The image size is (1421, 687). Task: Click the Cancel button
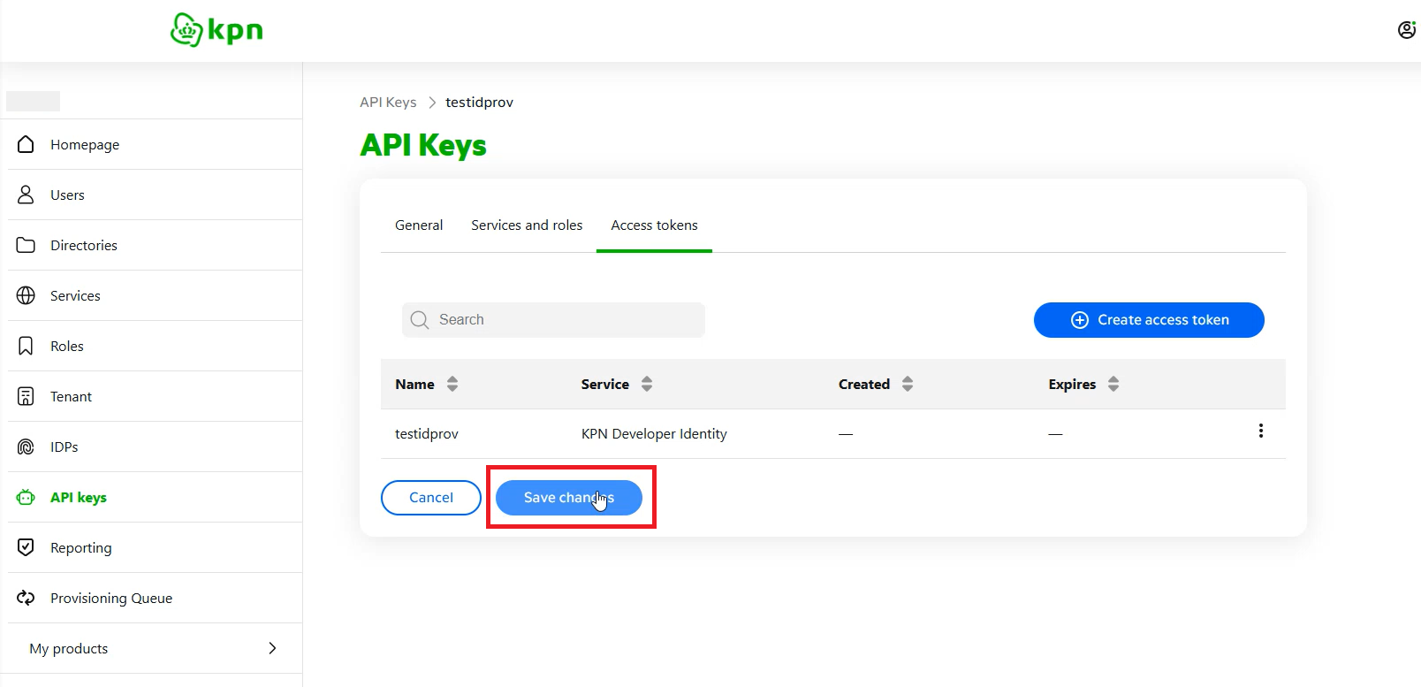[431, 498]
